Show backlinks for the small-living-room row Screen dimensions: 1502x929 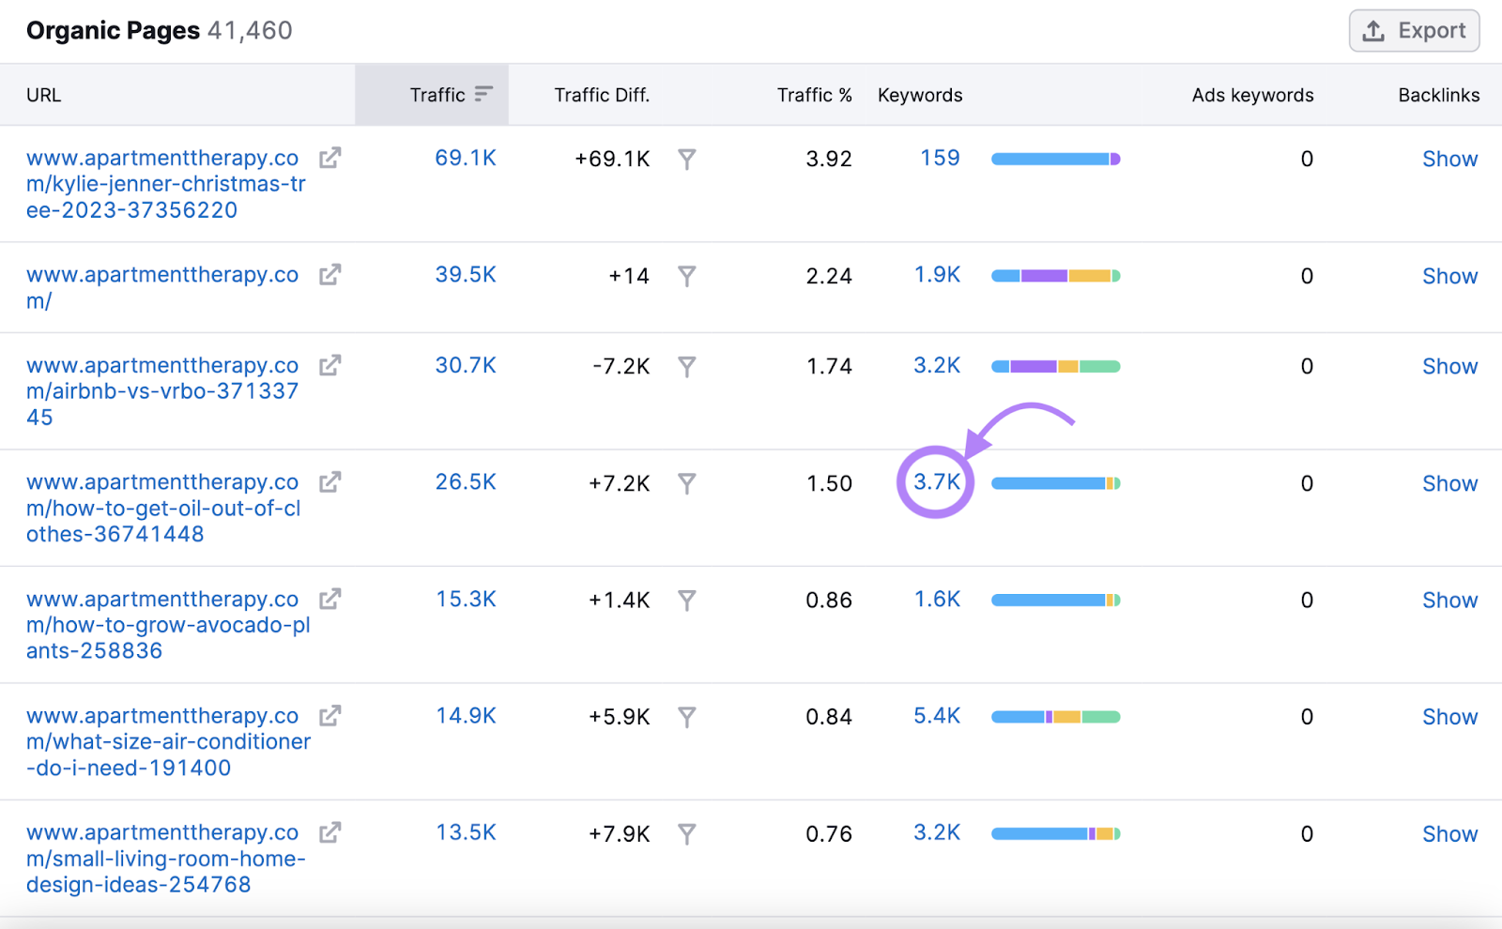click(x=1449, y=833)
